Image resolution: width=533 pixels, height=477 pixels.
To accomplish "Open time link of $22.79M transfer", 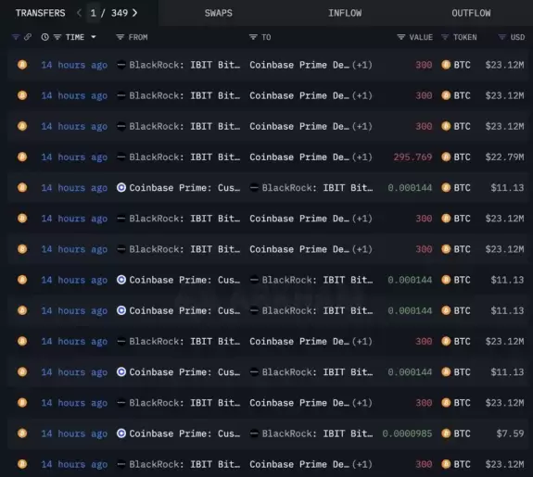I will (74, 157).
